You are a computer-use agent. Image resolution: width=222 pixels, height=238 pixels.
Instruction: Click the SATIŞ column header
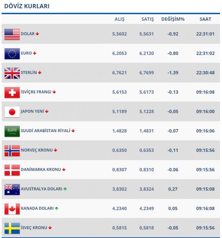point(147,19)
